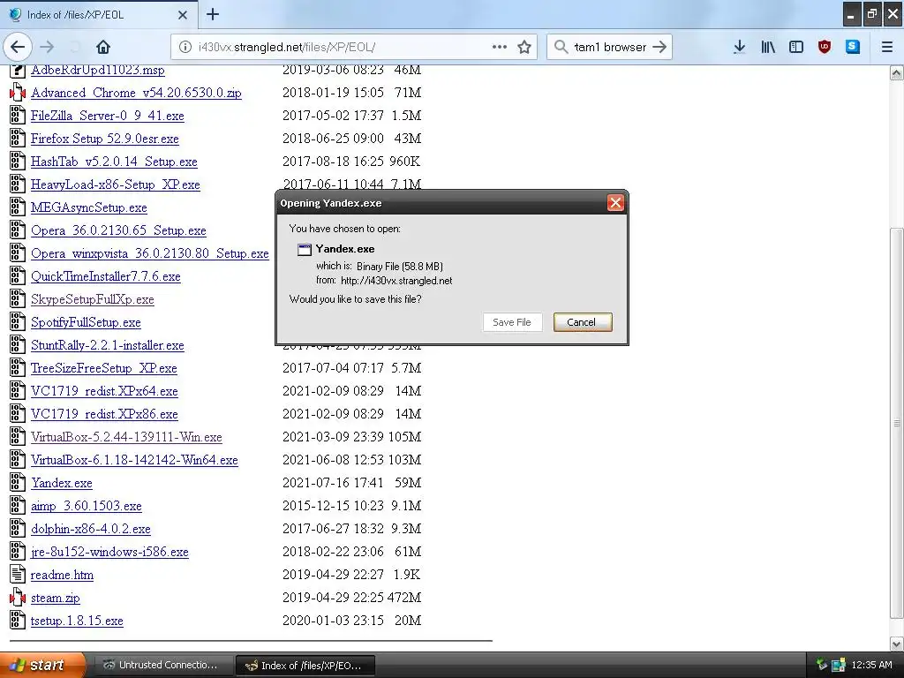Viewport: 904px width, 678px height.
Task: Click the first system tray icon
Action: (x=822, y=666)
